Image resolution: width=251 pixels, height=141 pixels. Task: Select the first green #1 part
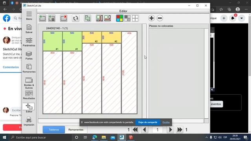click(53, 41)
